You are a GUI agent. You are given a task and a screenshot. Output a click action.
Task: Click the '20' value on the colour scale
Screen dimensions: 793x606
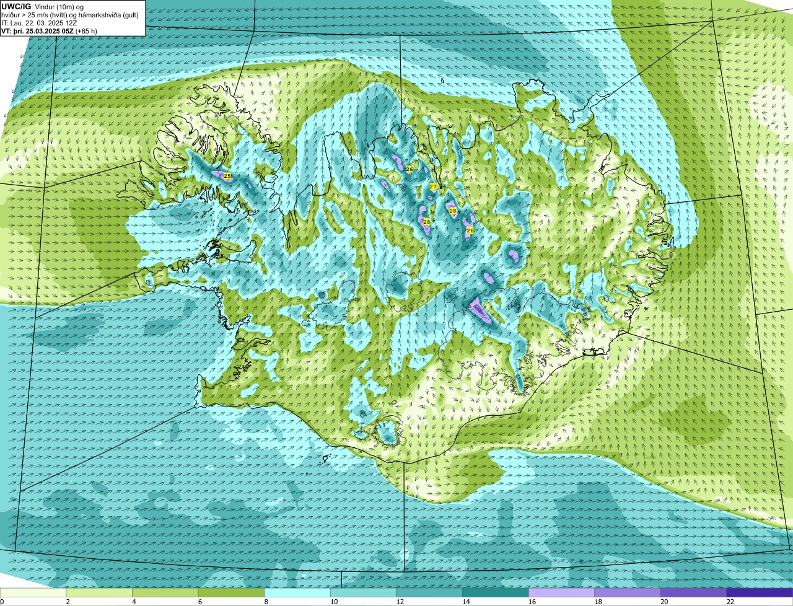tap(664, 602)
